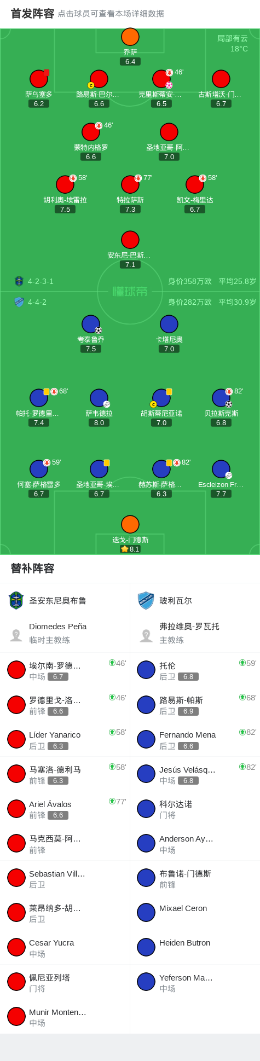Tap goalkeeper 乔萨 player icon
This screenshot has width=260, height=1061.
(130, 37)
